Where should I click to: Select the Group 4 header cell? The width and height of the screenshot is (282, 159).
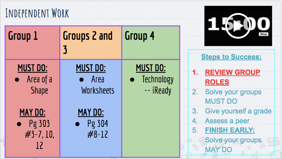[150, 43]
